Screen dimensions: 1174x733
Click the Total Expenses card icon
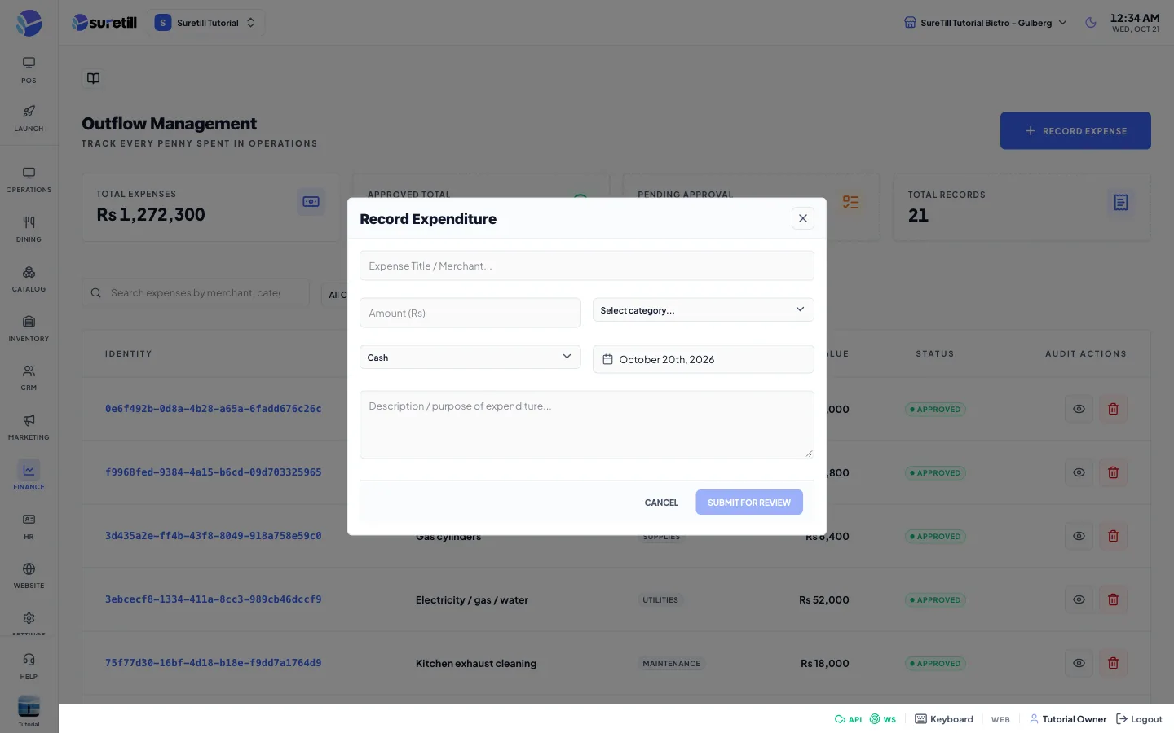(x=311, y=201)
